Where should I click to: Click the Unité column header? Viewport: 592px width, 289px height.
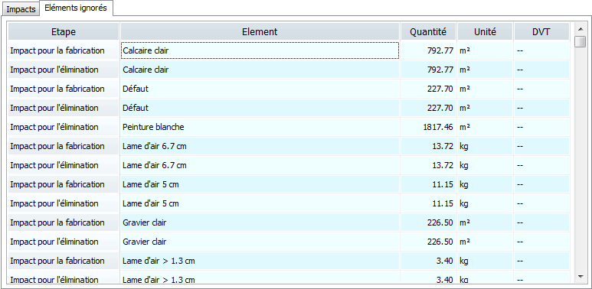tap(485, 31)
